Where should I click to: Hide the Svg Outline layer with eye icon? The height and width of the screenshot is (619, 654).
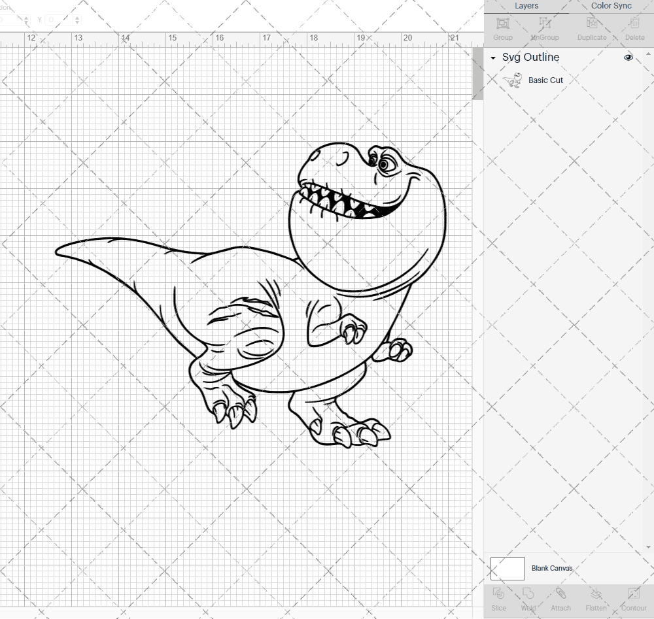[x=628, y=58]
